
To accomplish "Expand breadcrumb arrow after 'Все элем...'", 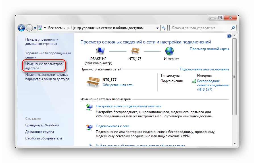I will [68, 28].
